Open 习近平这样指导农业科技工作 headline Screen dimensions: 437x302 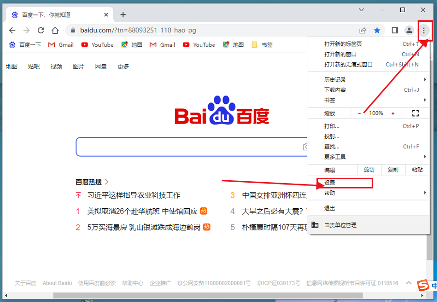pyautogui.click(x=134, y=195)
